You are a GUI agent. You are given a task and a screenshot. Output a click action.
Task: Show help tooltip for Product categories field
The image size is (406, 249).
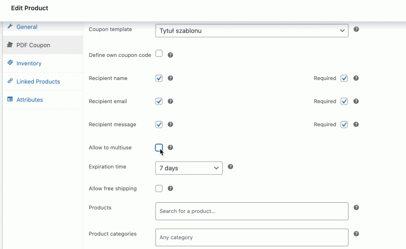(356, 234)
